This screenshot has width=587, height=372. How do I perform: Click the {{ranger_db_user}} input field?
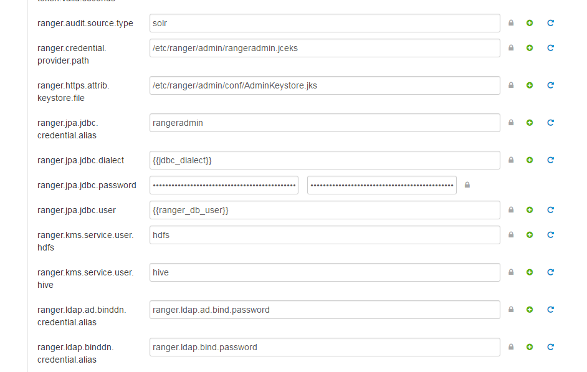click(x=324, y=210)
